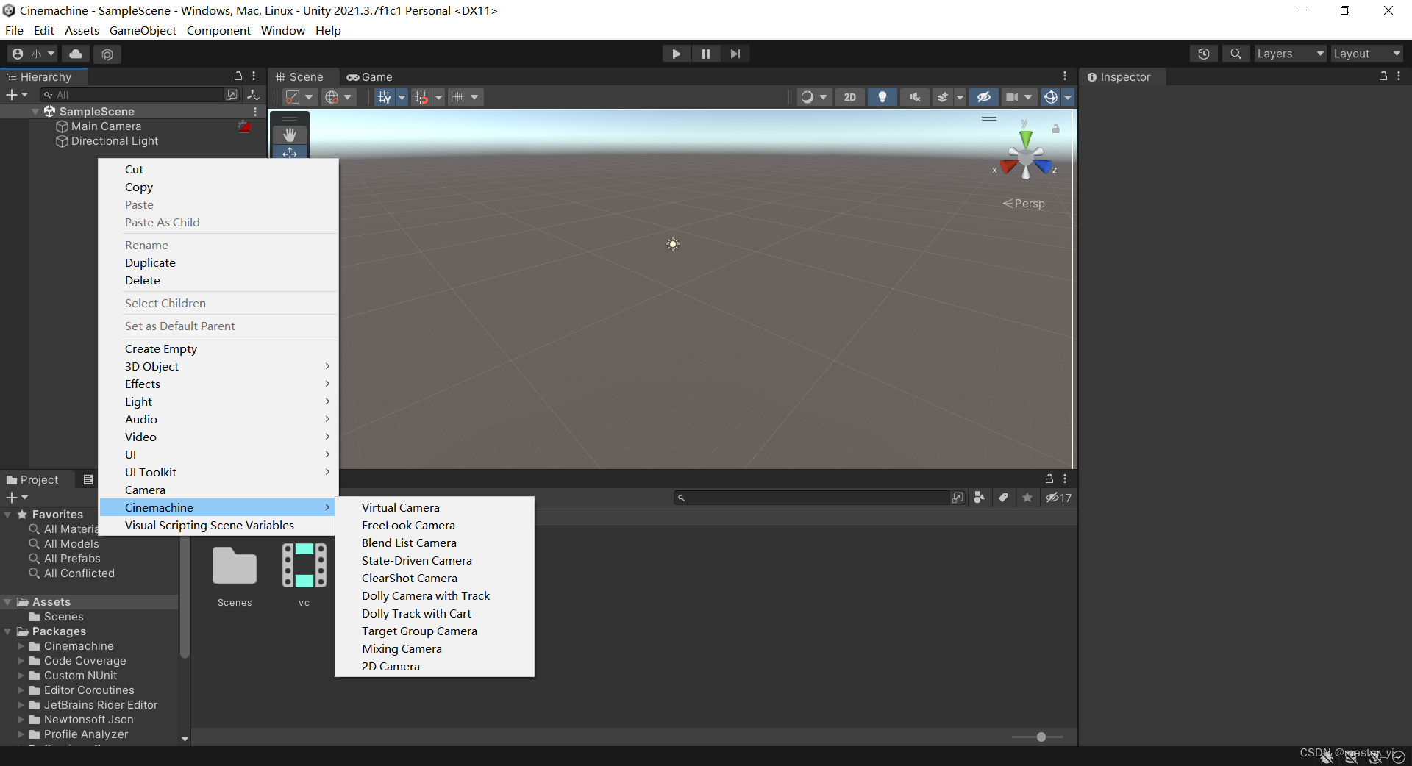Viewport: 1412px width, 766px height.
Task: Collapse the SampleScene tree node
Action: (35, 112)
